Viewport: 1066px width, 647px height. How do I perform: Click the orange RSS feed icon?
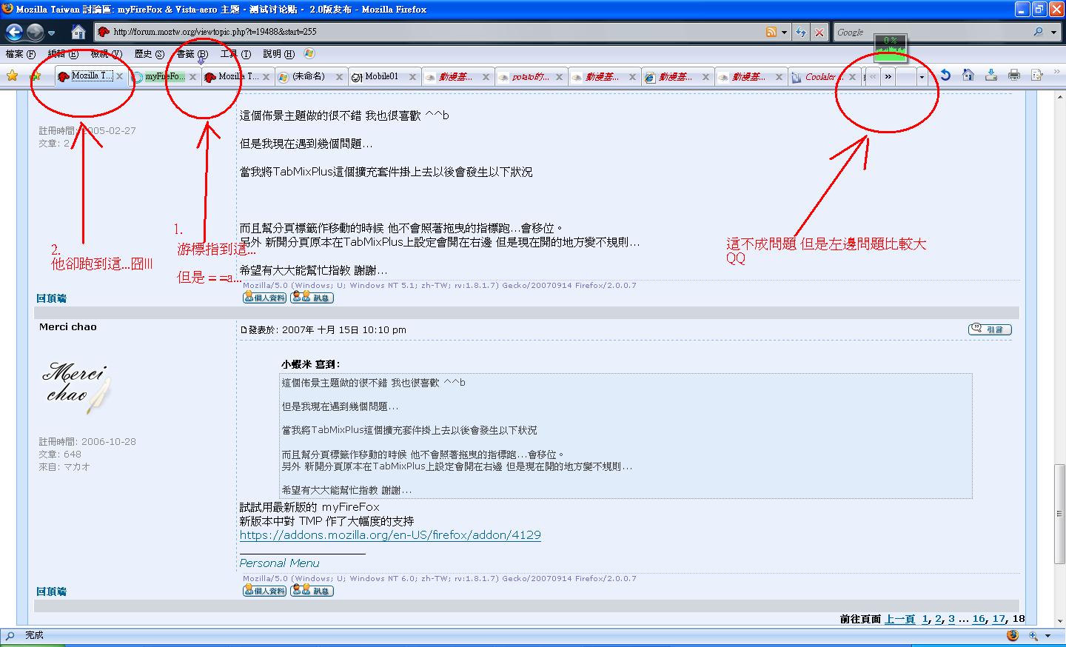point(771,32)
